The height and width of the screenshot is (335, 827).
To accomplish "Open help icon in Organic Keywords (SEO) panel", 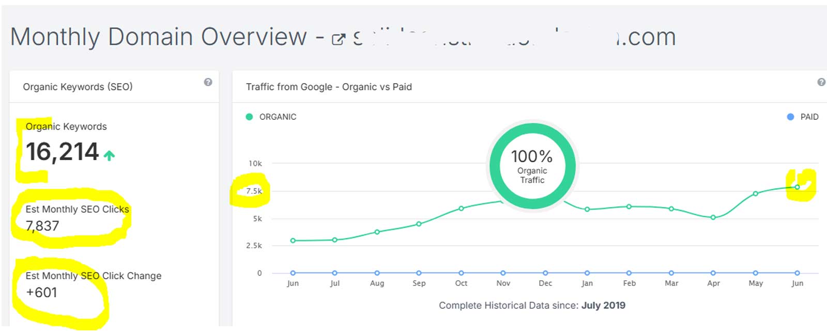I will [x=208, y=82].
